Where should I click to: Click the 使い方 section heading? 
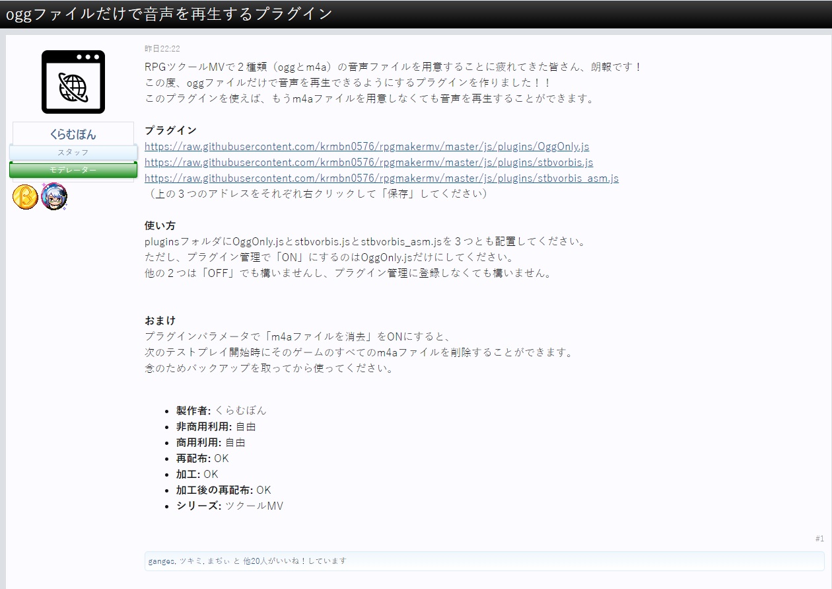(x=160, y=225)
